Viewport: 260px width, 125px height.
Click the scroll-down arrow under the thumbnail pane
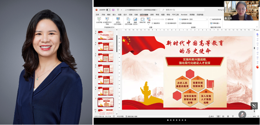click(x=117, y=114)
